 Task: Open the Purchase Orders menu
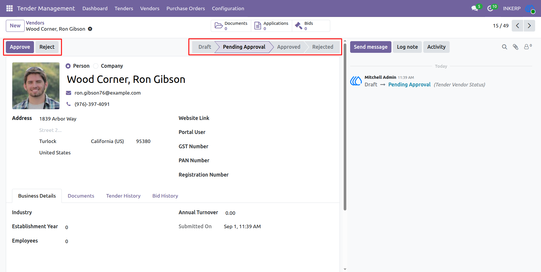(186, 8)
